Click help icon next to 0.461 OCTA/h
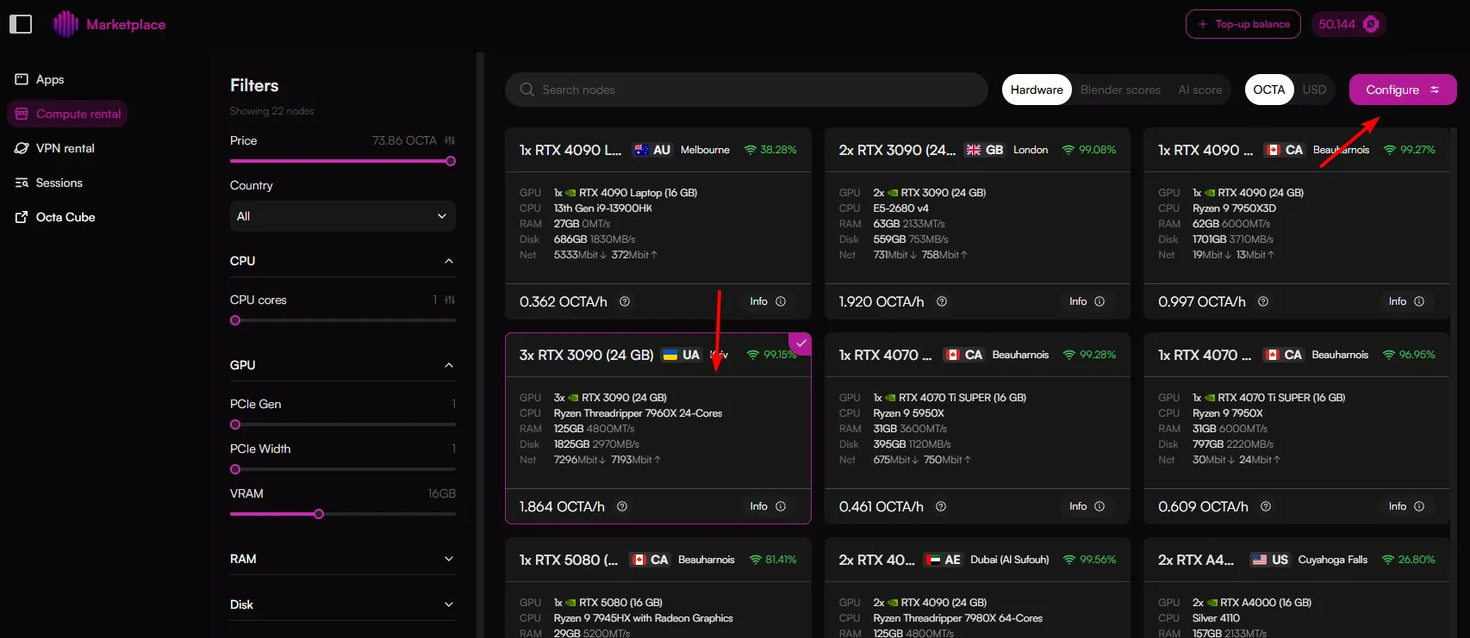Viewport: 1470px width, 638px height. click(x=941, y=506)
